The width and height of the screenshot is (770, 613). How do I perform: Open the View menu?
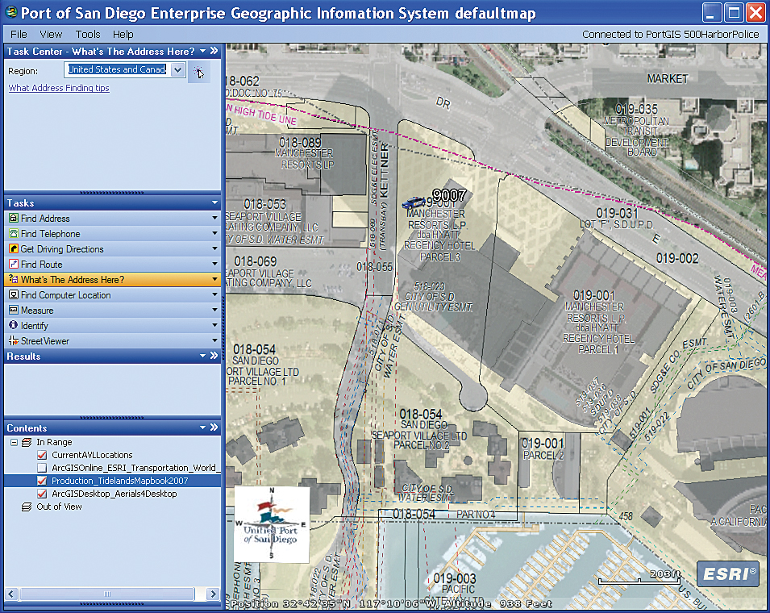pyautogui.click(x=51, y=35)
